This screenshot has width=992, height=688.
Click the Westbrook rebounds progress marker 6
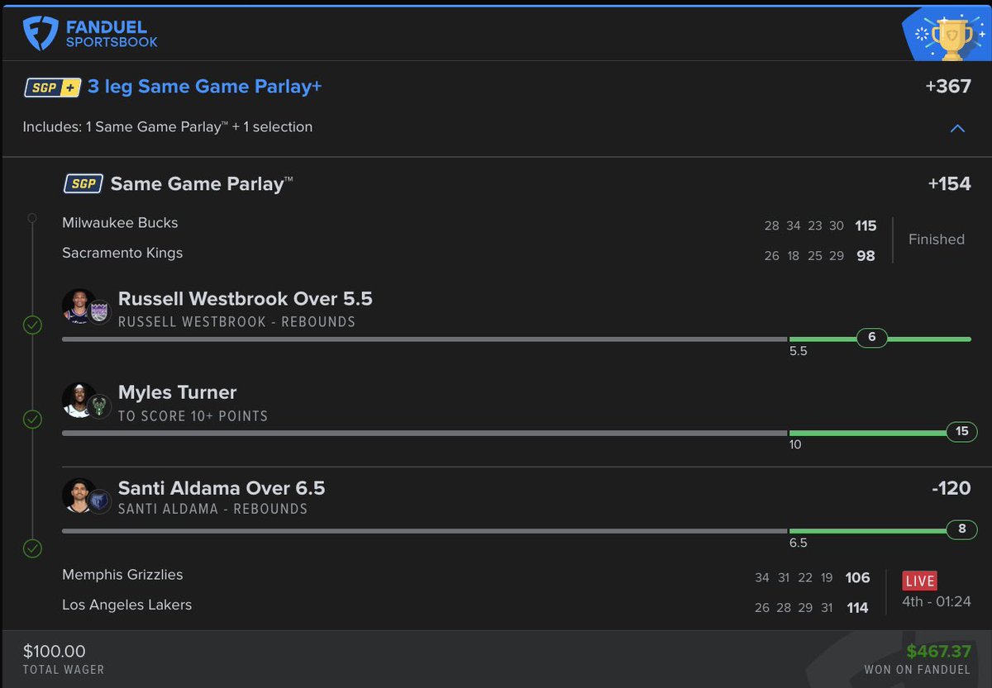click(x=871, y=338)
